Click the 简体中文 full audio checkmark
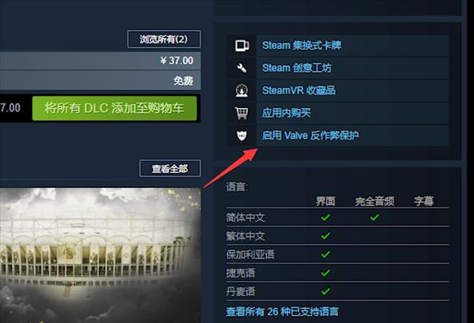Screen dimensions: 474x323 click(x=374, y=217)
